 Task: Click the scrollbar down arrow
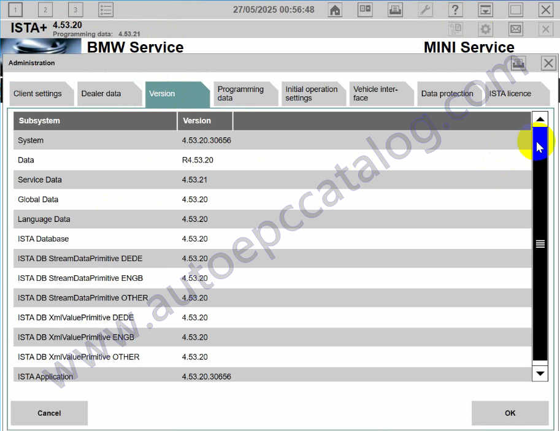pyautogui.click(x=540, y=373)
